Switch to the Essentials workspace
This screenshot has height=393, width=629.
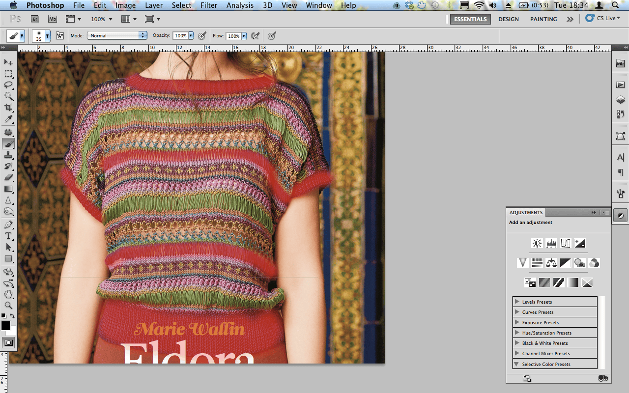pos(470,19)
